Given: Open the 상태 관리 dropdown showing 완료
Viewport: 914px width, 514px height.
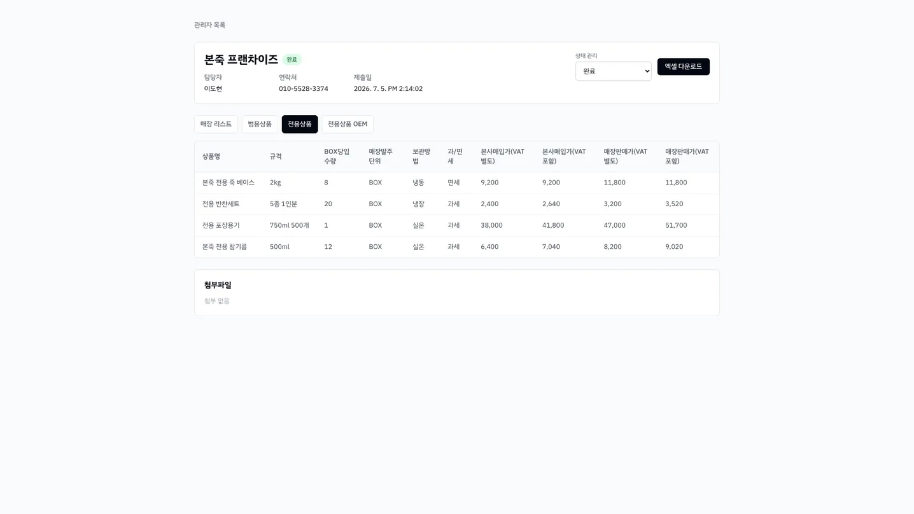Looking at the screenshot, I should click(x=613, y=71).
